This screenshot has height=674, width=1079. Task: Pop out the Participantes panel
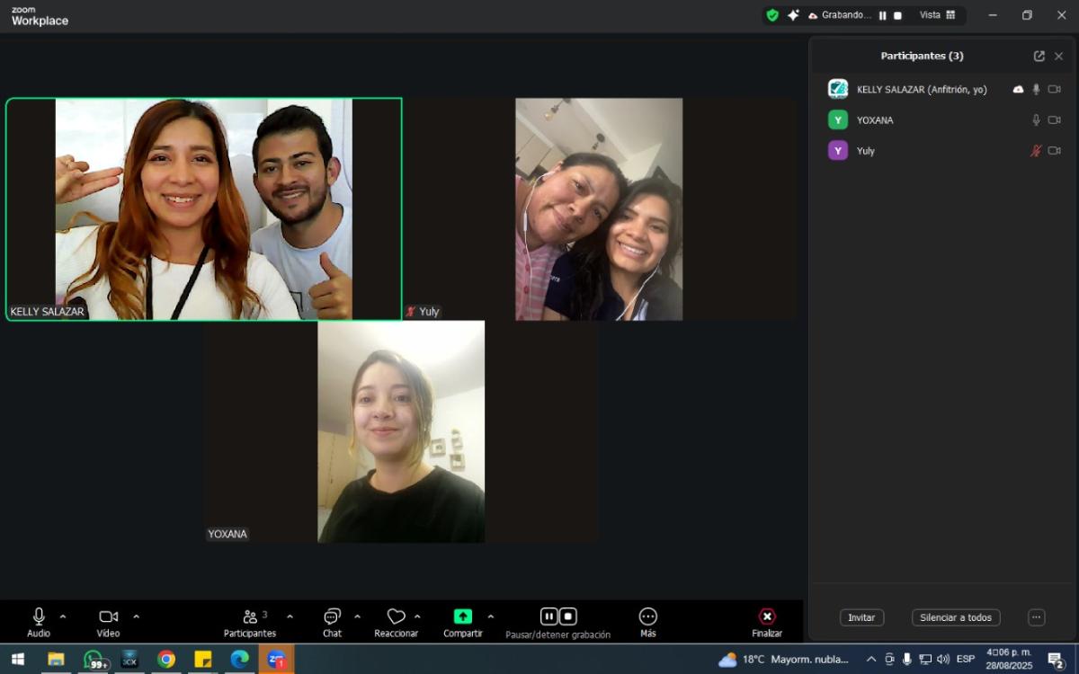pyautogui.click(x=1039, y=56)
